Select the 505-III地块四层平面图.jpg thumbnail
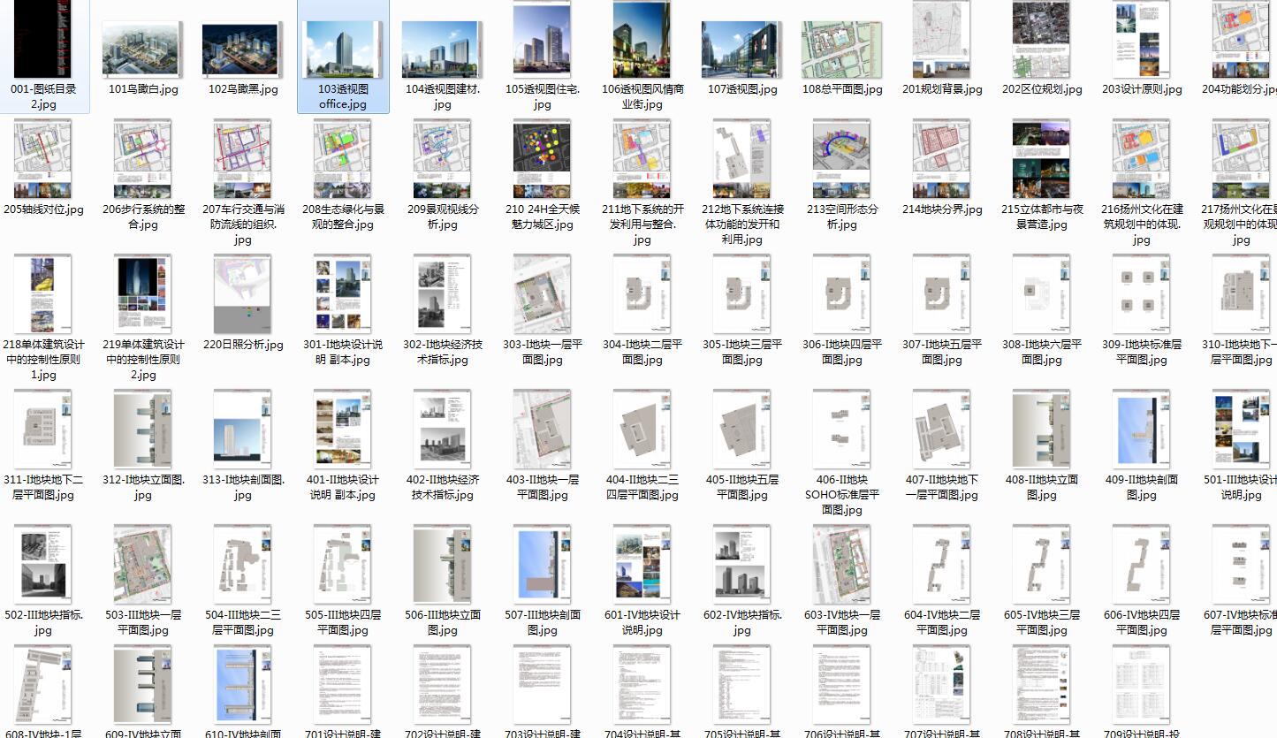The height and width of the screenshot is (738, 1277). 343,566
